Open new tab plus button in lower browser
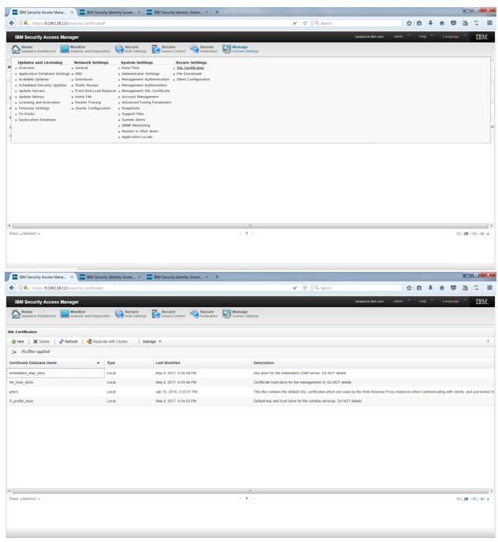The height and width of the screenshot is (542, 498). [x=217, y=277]
